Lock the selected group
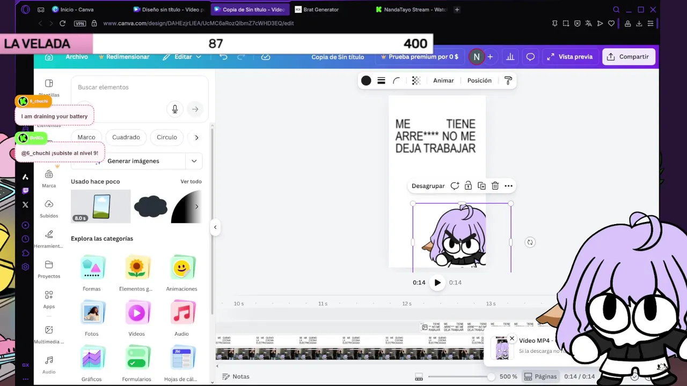 click(x=468, y=186)
